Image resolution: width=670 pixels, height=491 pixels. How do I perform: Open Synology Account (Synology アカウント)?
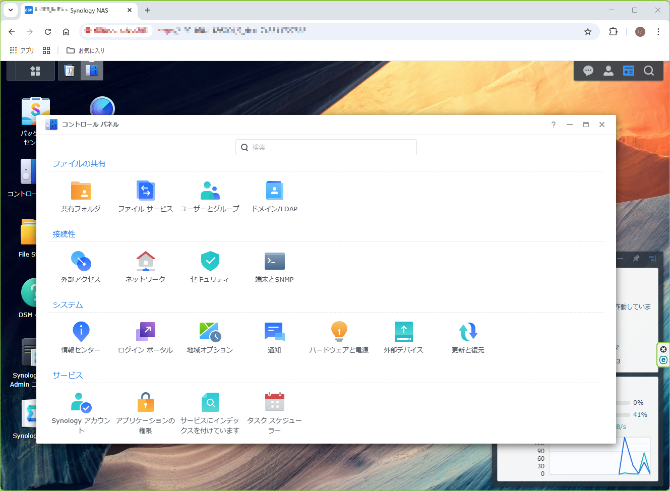[81, 413]
